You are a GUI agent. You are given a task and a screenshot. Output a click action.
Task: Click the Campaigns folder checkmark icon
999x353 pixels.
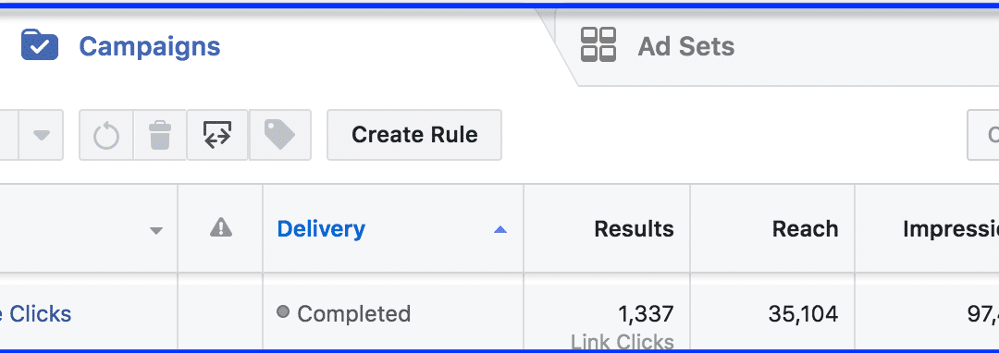pyautogui.click(x=40, y=46)
